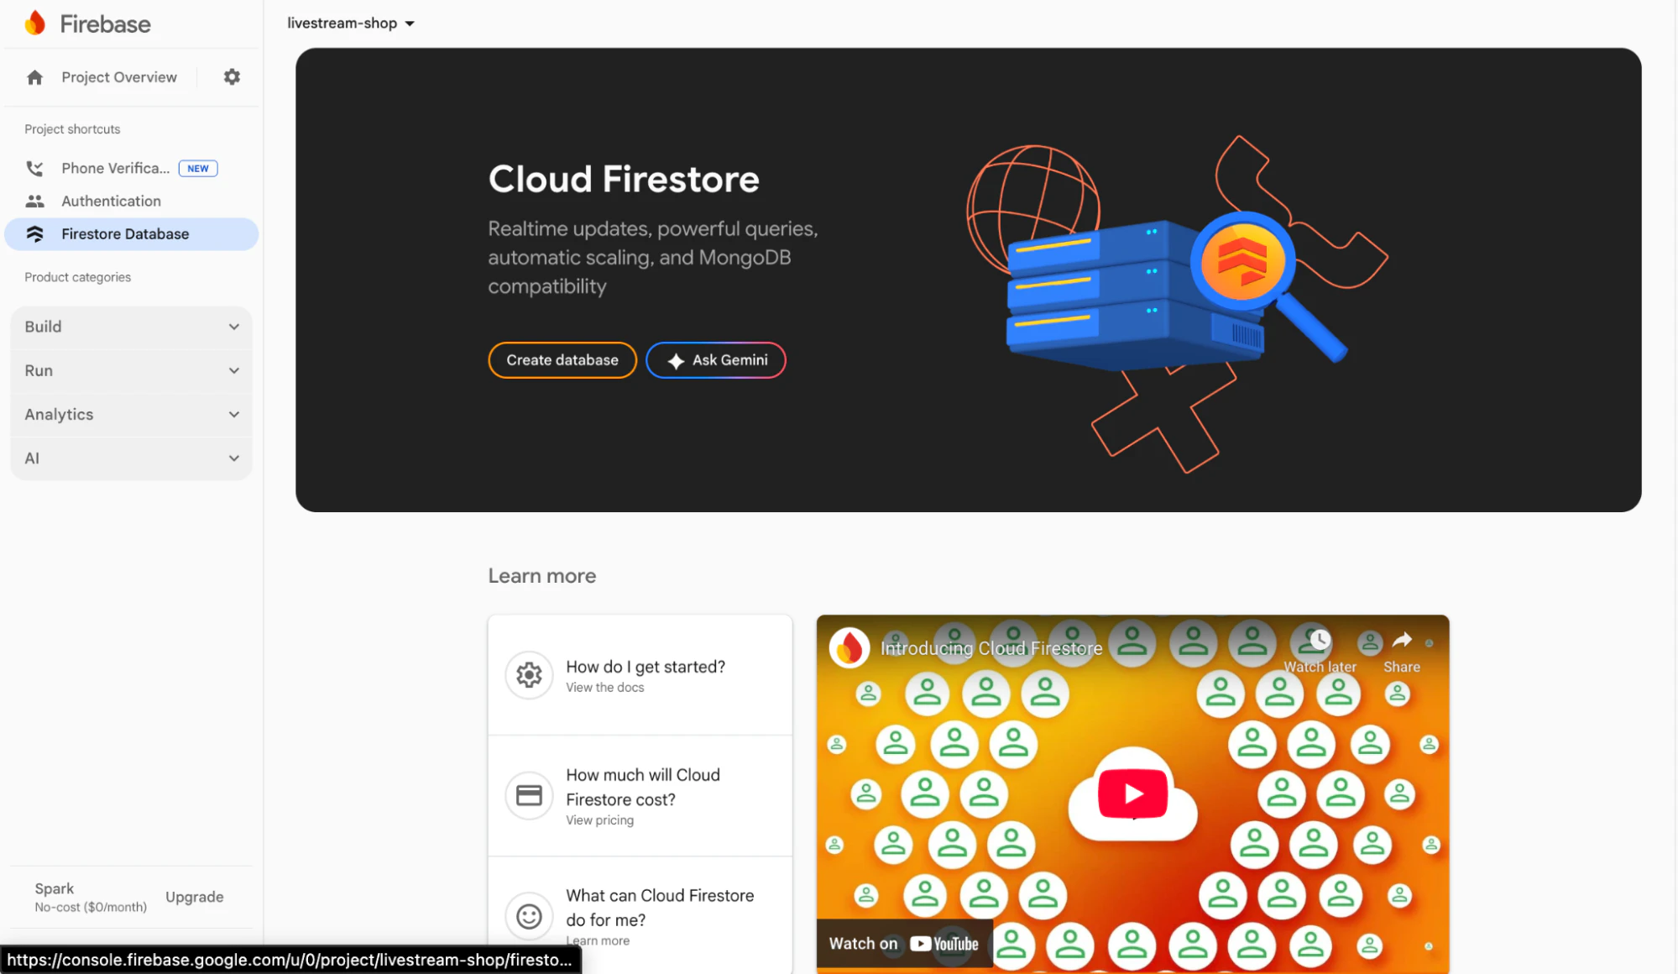Select Firestore Database in the sidebar

coord(125,234)
